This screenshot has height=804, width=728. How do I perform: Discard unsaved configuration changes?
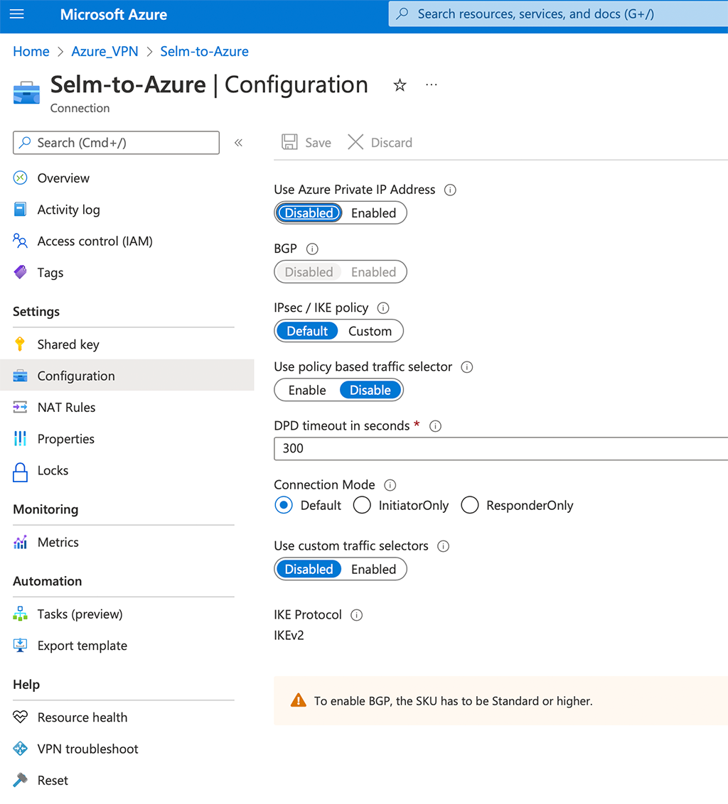380,142
